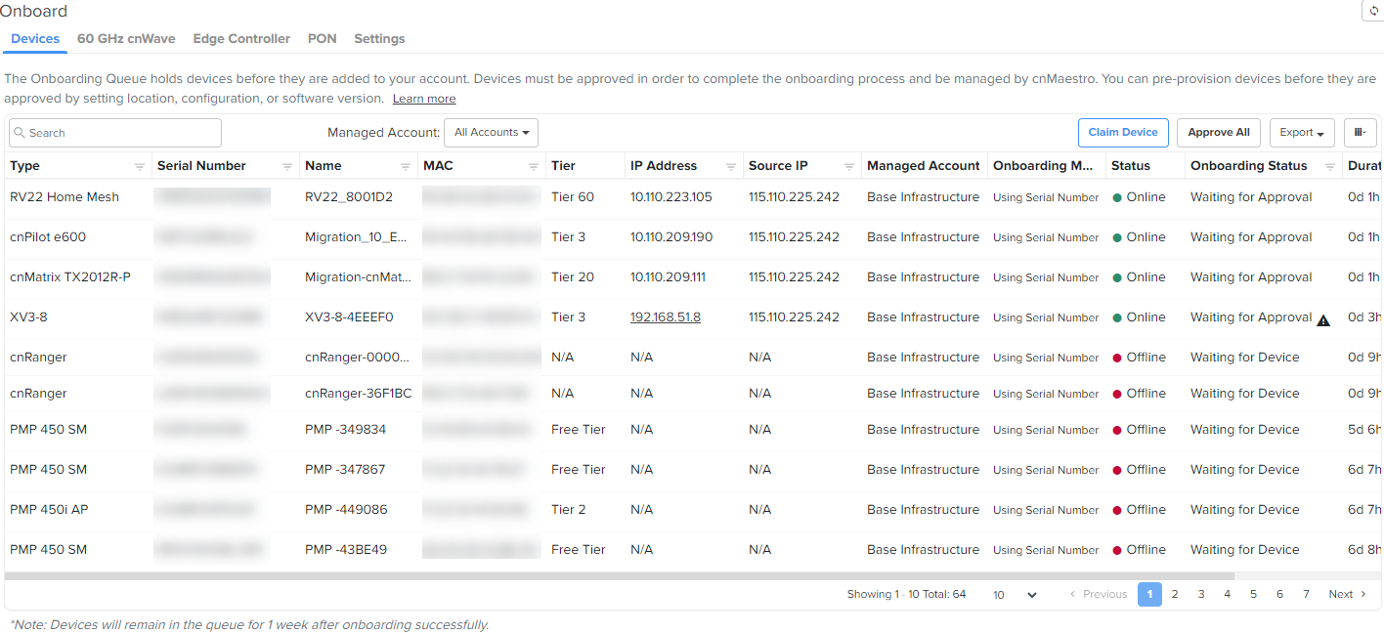Click the green Online dot for RV22 Home Mesh
The width and height of the screenshot is (1384, 633).
click(x=1117, y=197)
